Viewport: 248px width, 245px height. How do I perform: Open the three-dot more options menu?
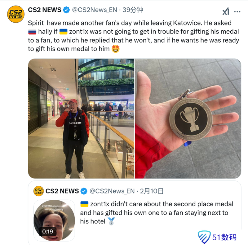(x=237, y=11)
